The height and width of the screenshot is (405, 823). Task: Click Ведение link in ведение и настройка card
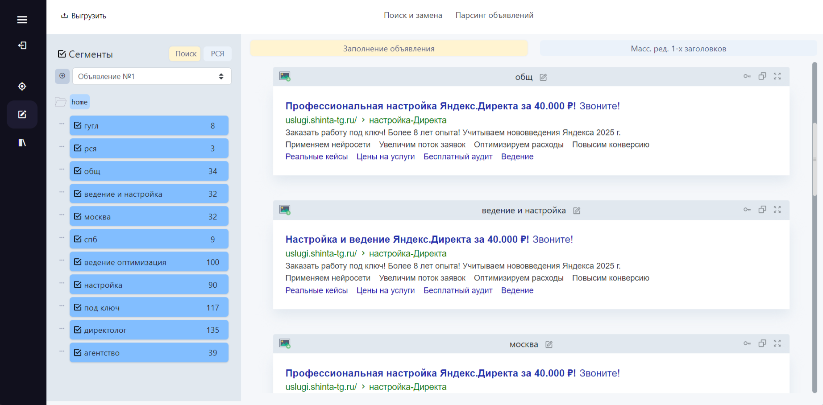point(517,290)
